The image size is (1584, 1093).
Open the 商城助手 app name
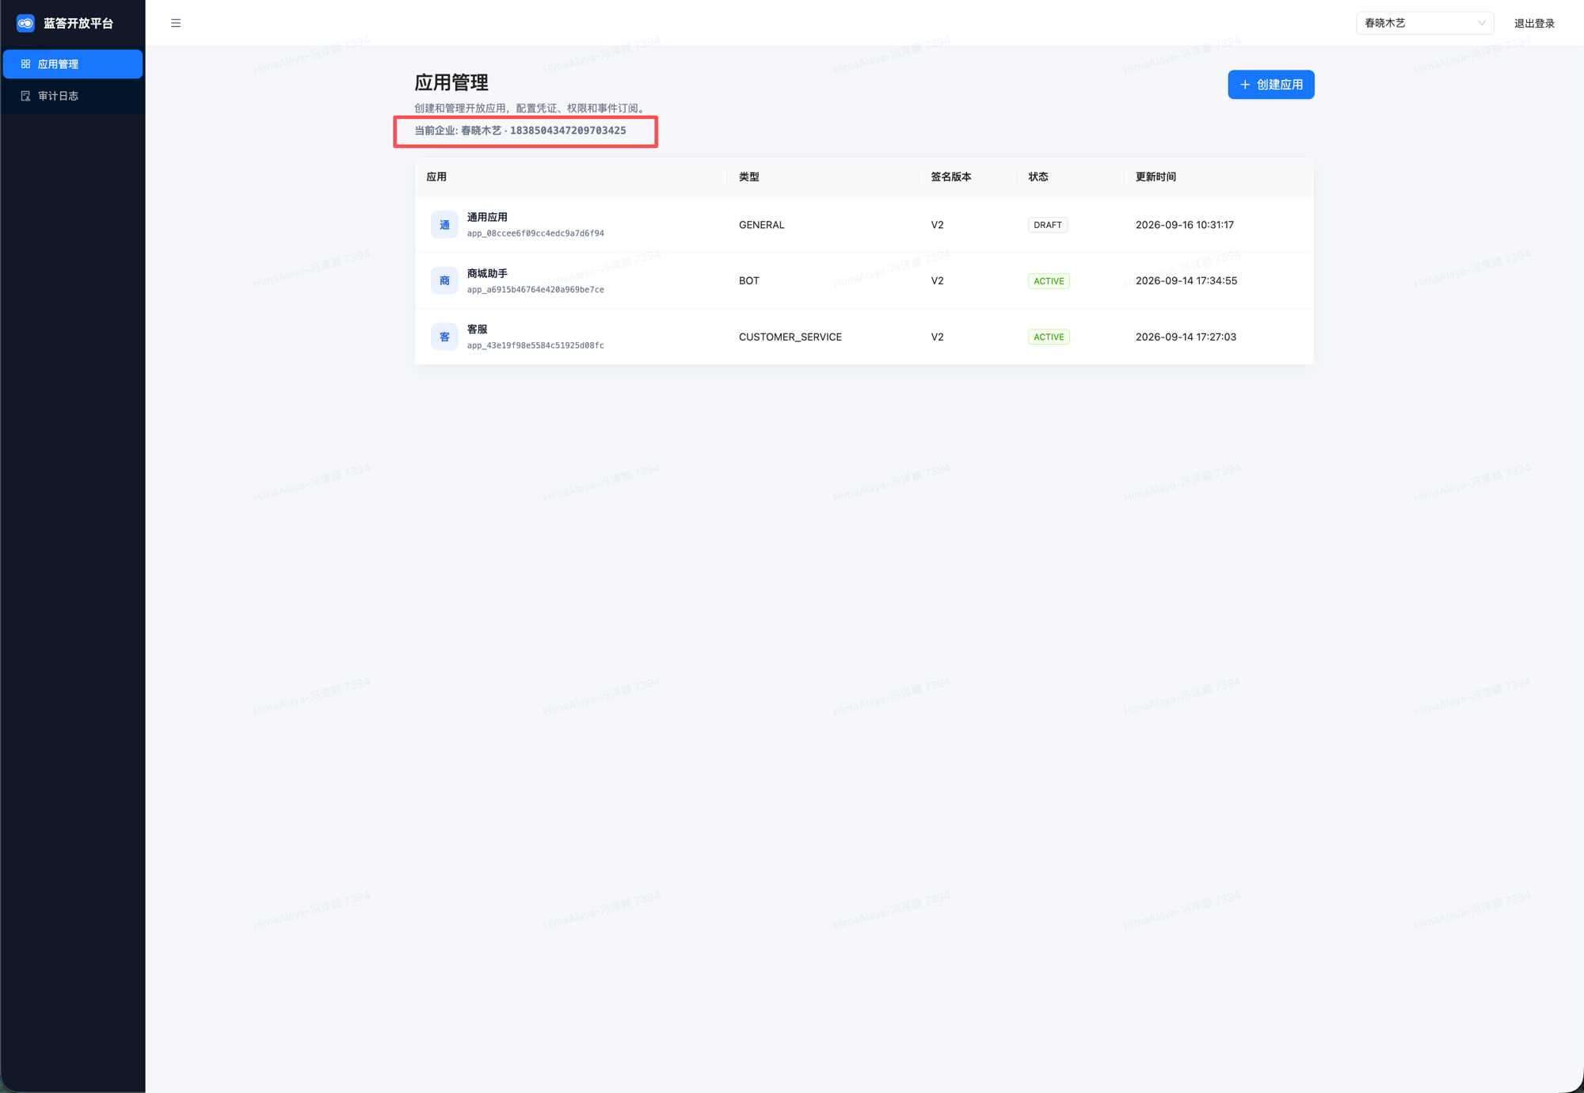(487, 273)
